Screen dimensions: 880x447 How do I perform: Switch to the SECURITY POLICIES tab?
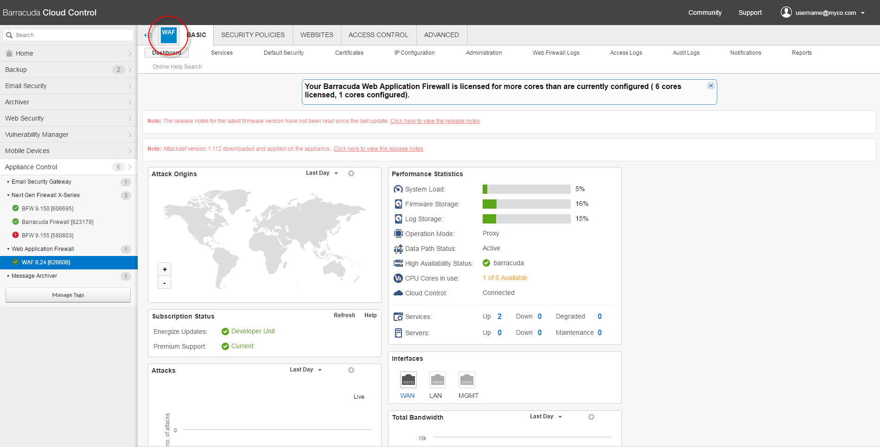coord(253,35)
